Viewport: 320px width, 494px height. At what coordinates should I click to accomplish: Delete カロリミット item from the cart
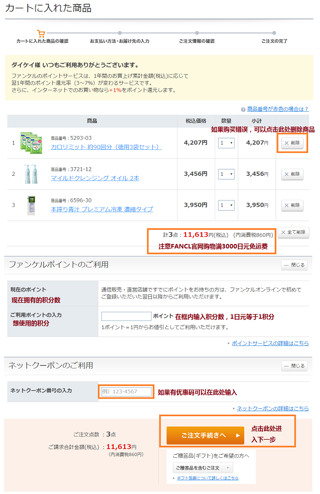click(x=292, y=143)
